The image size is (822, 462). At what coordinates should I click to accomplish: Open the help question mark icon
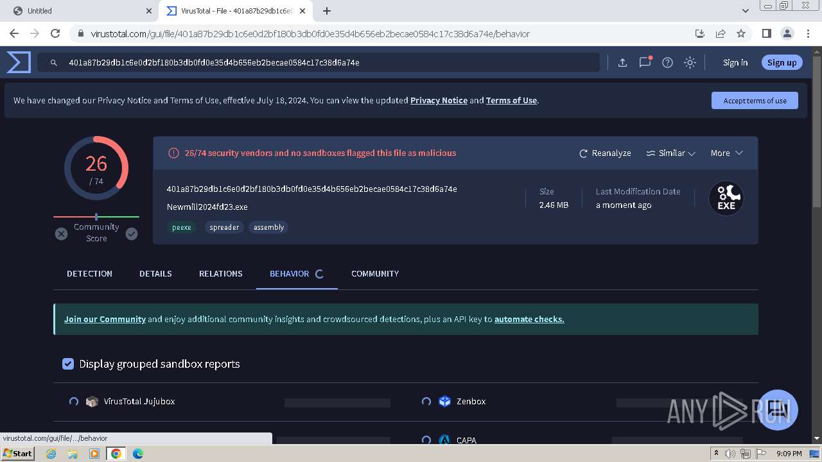tap(667, 62)
